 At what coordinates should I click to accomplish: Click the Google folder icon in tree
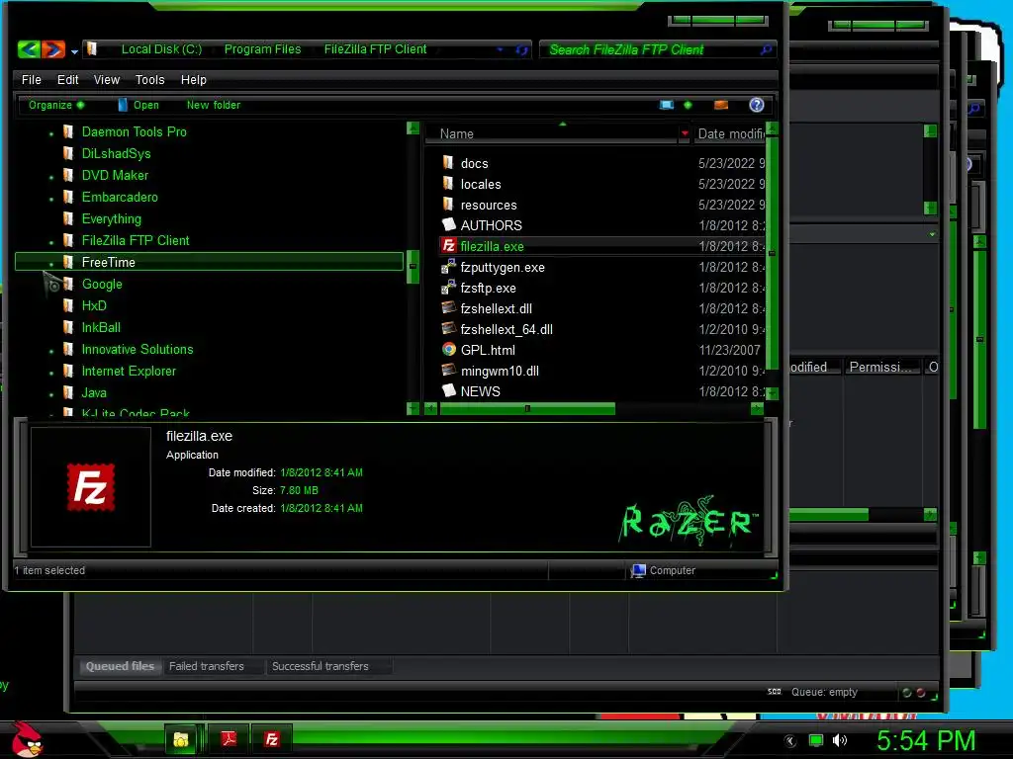point(68,284)
